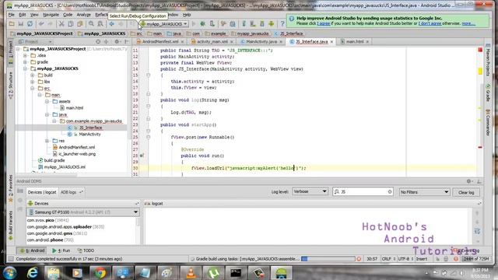The image size is (498, 280).
Task: Click the Back navigation arrow icon
Action: click(112, 24)
